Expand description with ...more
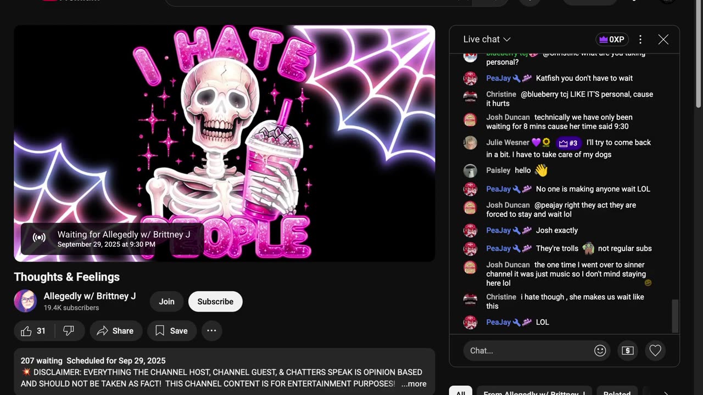Viewport: 703px width, 395px height. click(x=414, y=384)
